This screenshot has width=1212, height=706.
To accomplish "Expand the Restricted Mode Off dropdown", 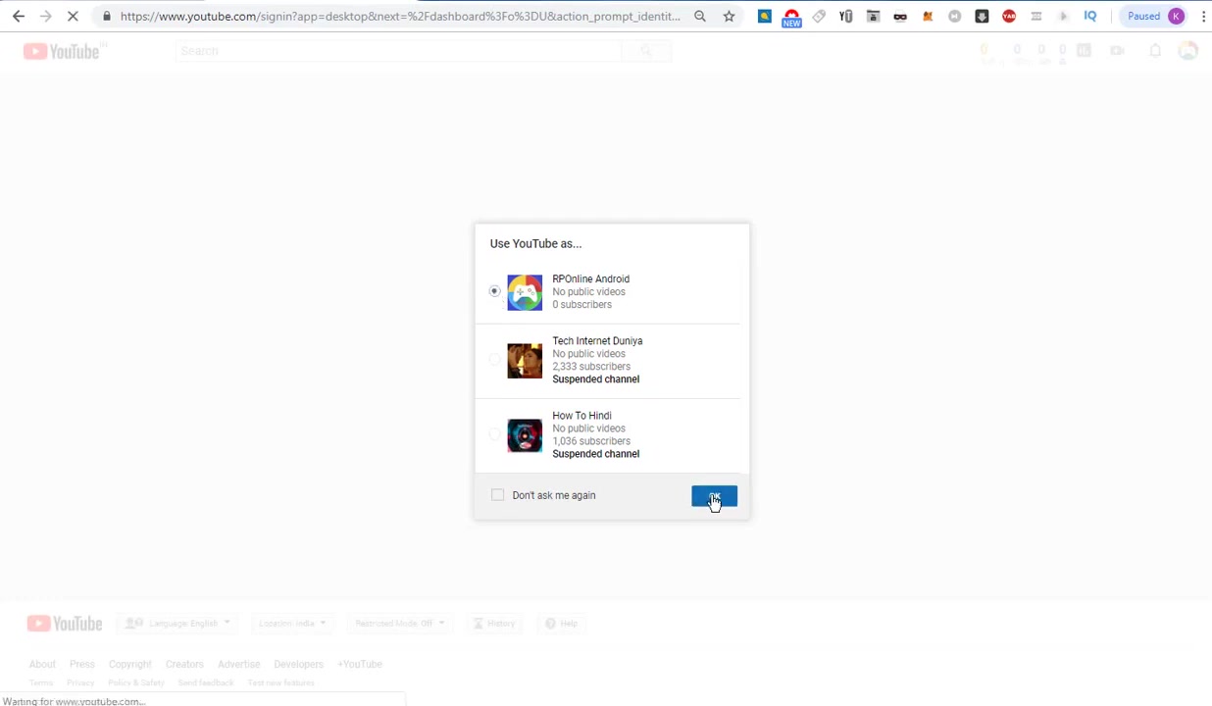I will coord(400,624).
